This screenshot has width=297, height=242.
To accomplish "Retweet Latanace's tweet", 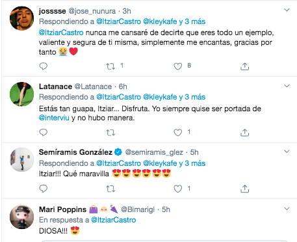I will click(x=110, y=132).
